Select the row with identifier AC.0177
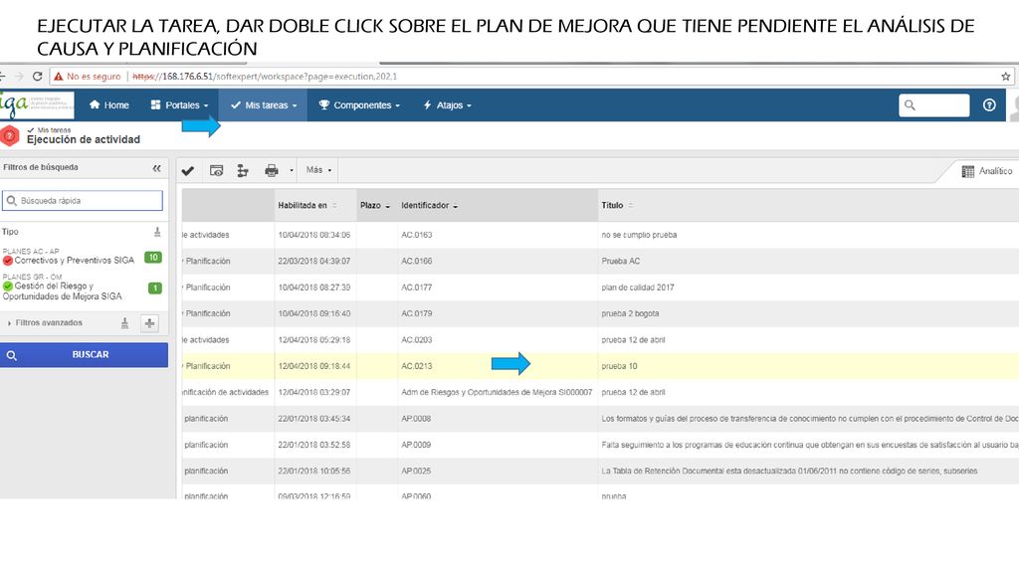 [x=600, y=287]
